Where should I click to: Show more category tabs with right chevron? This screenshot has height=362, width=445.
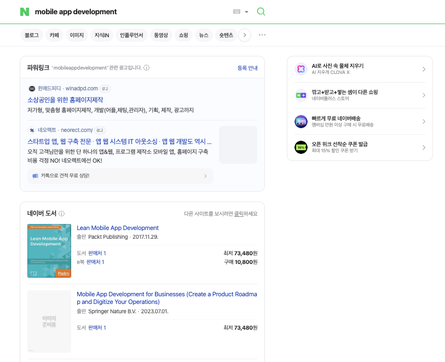click(245, 35)
